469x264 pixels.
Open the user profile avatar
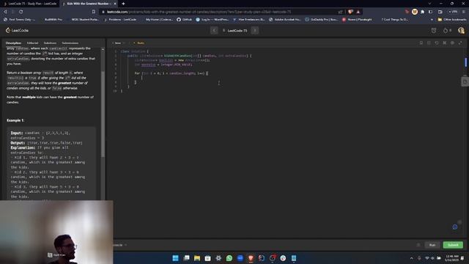(461, 31)
